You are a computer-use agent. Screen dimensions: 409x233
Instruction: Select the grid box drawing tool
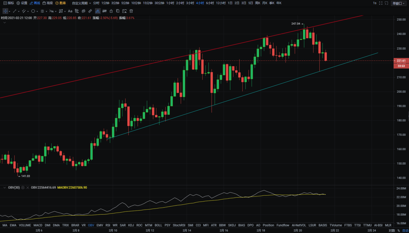[61, 11]
